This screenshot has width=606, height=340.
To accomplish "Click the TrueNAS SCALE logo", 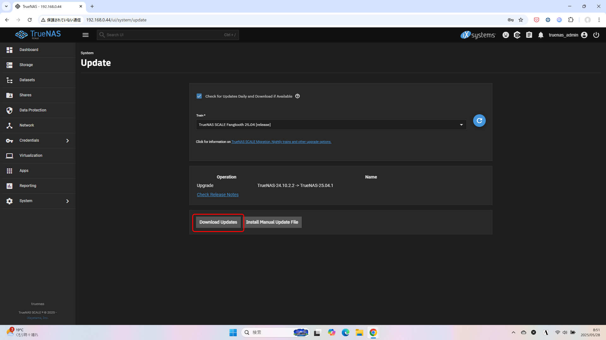I will click(38, 35).
